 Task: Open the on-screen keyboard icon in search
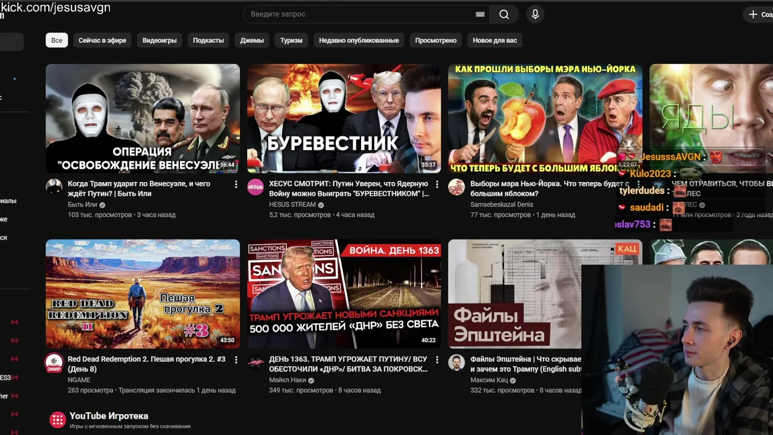(480, 14)
